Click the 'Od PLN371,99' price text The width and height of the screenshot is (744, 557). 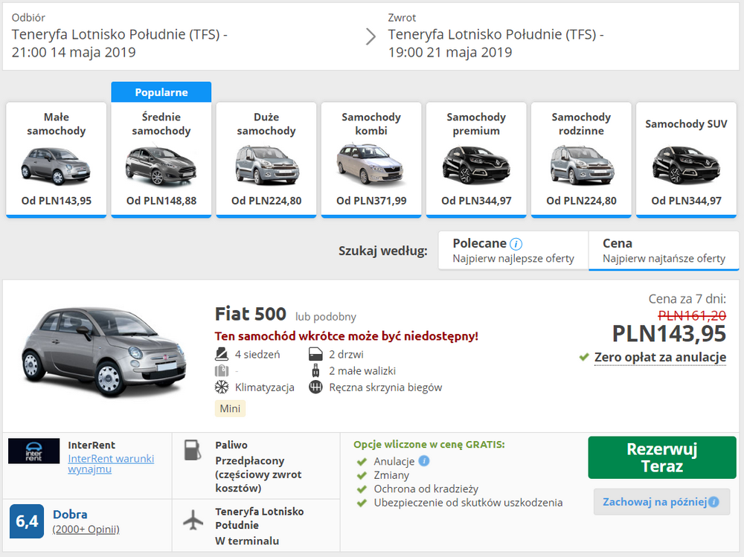371,201
